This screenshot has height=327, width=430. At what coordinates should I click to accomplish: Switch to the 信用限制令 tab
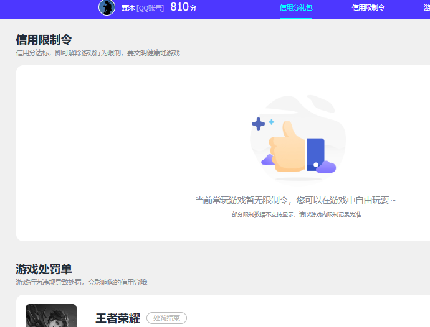pyautogui.click(x=368, y=7)
